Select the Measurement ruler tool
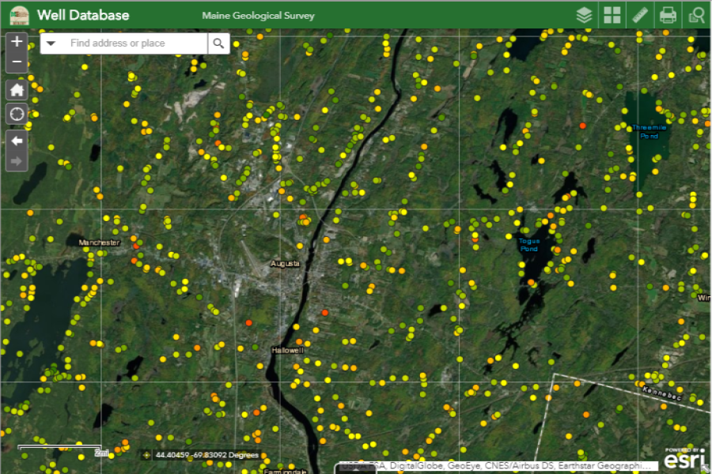 click(640, 14)
